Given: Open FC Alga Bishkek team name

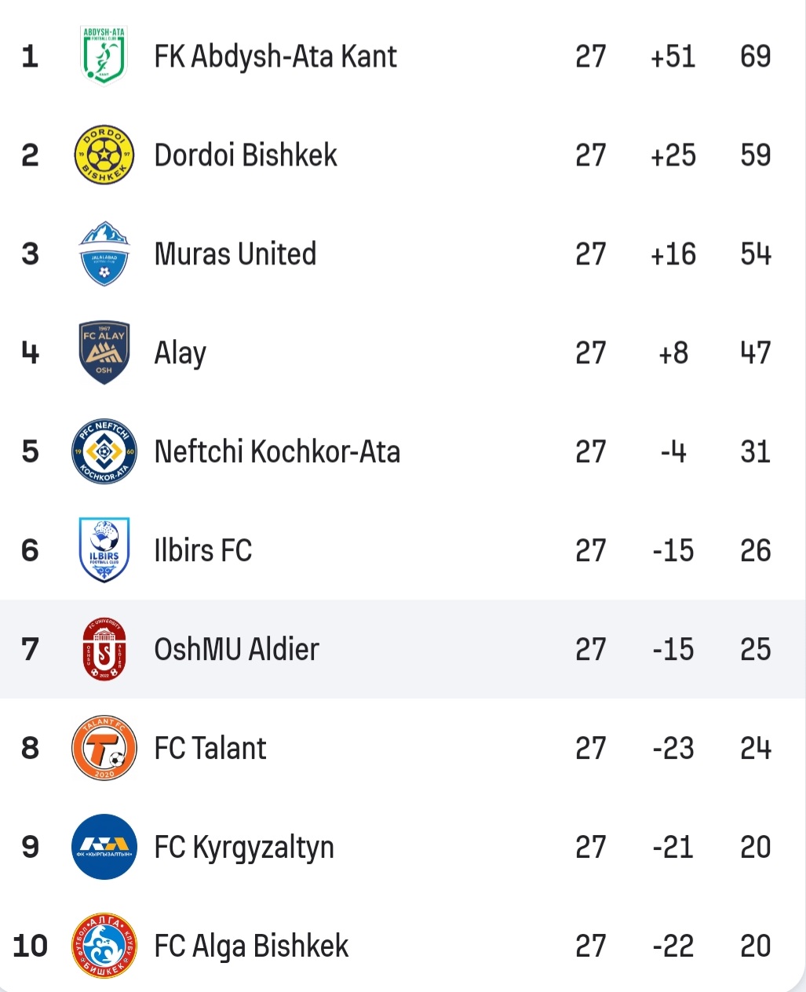Looking at the screenshot, I should (251, 947).
